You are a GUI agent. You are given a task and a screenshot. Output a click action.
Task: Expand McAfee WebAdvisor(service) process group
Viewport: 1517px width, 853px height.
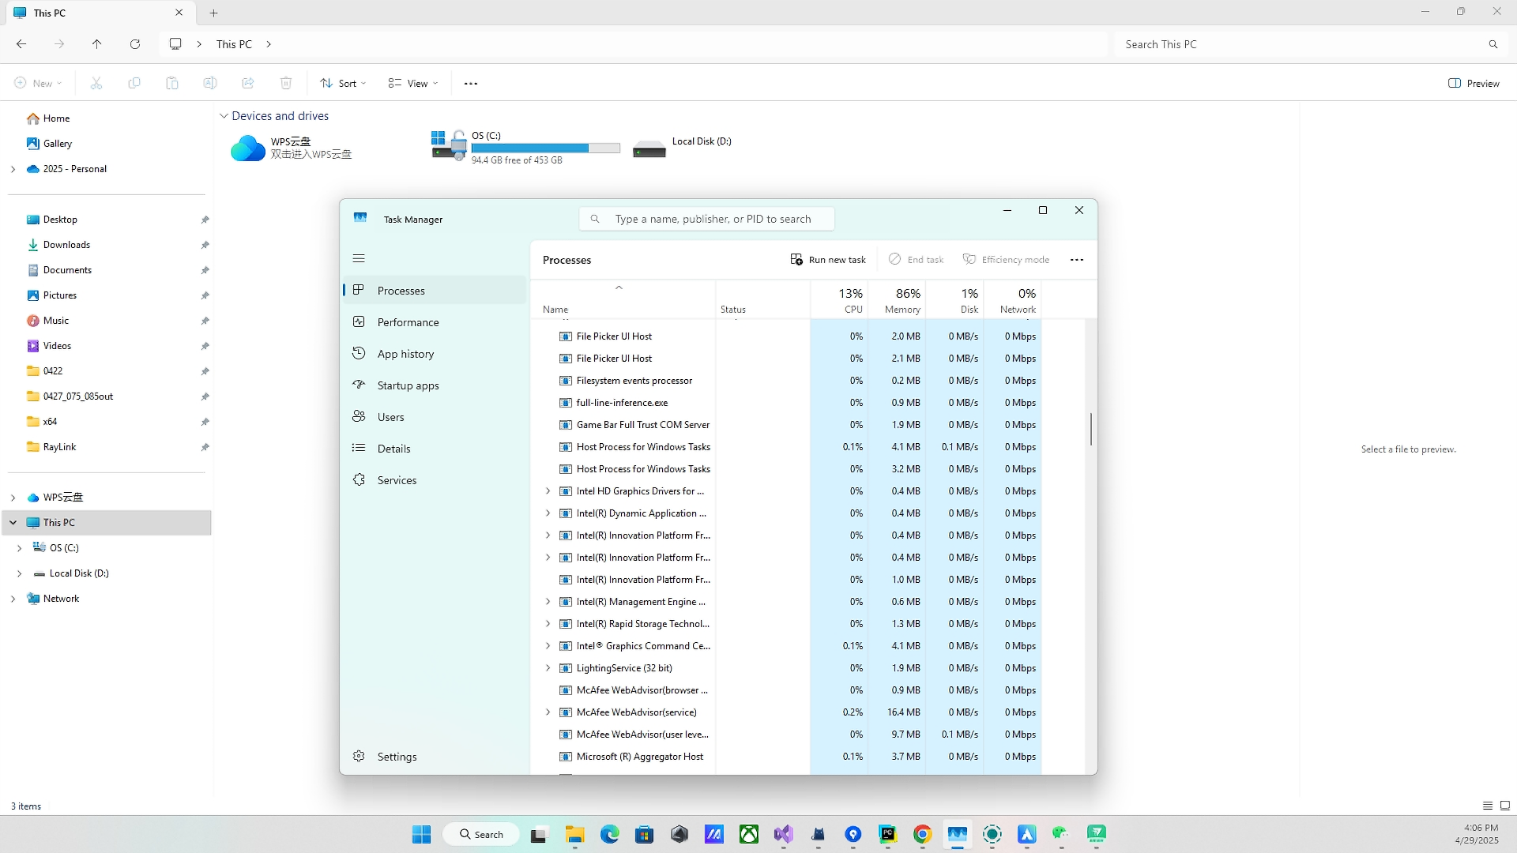548,712
